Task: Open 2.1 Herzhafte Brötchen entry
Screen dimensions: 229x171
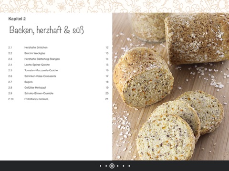Action: click(58, 47)
